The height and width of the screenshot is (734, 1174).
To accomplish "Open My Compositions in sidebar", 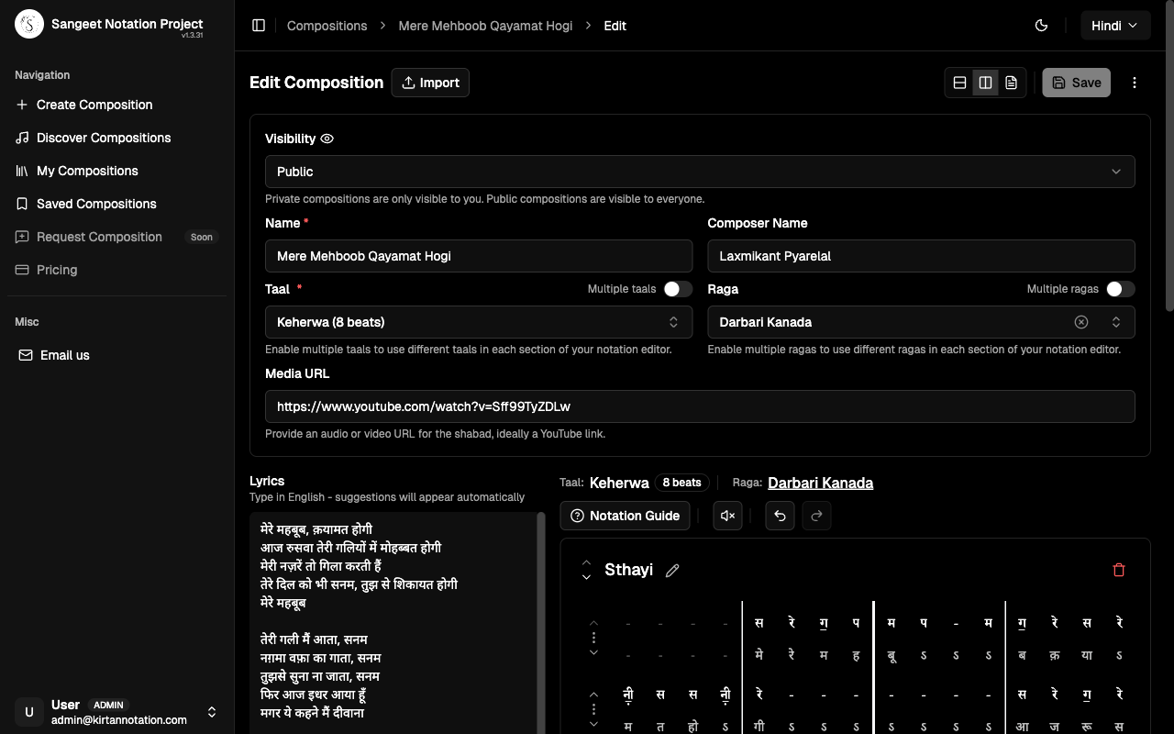I will 87,171.
